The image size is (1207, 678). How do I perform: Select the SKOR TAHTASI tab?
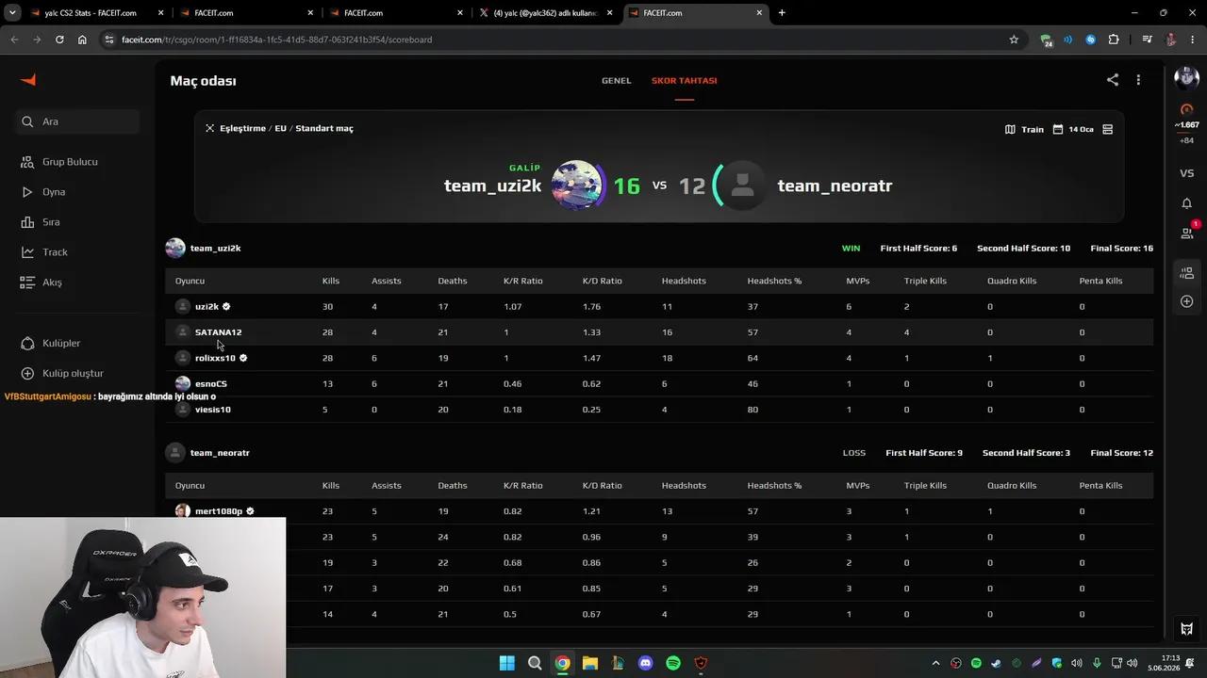tap(685, 81)
